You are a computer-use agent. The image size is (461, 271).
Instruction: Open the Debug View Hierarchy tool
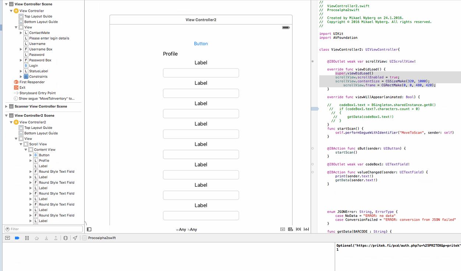[65, 238]
